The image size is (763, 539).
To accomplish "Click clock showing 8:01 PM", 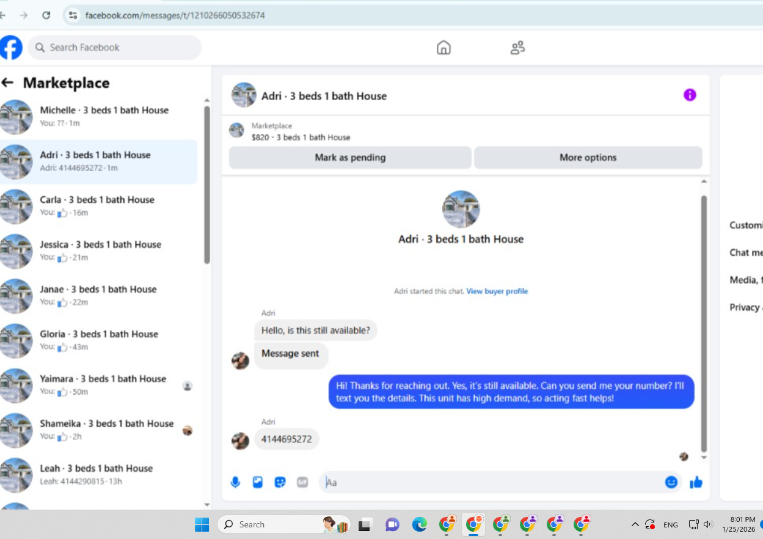I will pos(739,524).
